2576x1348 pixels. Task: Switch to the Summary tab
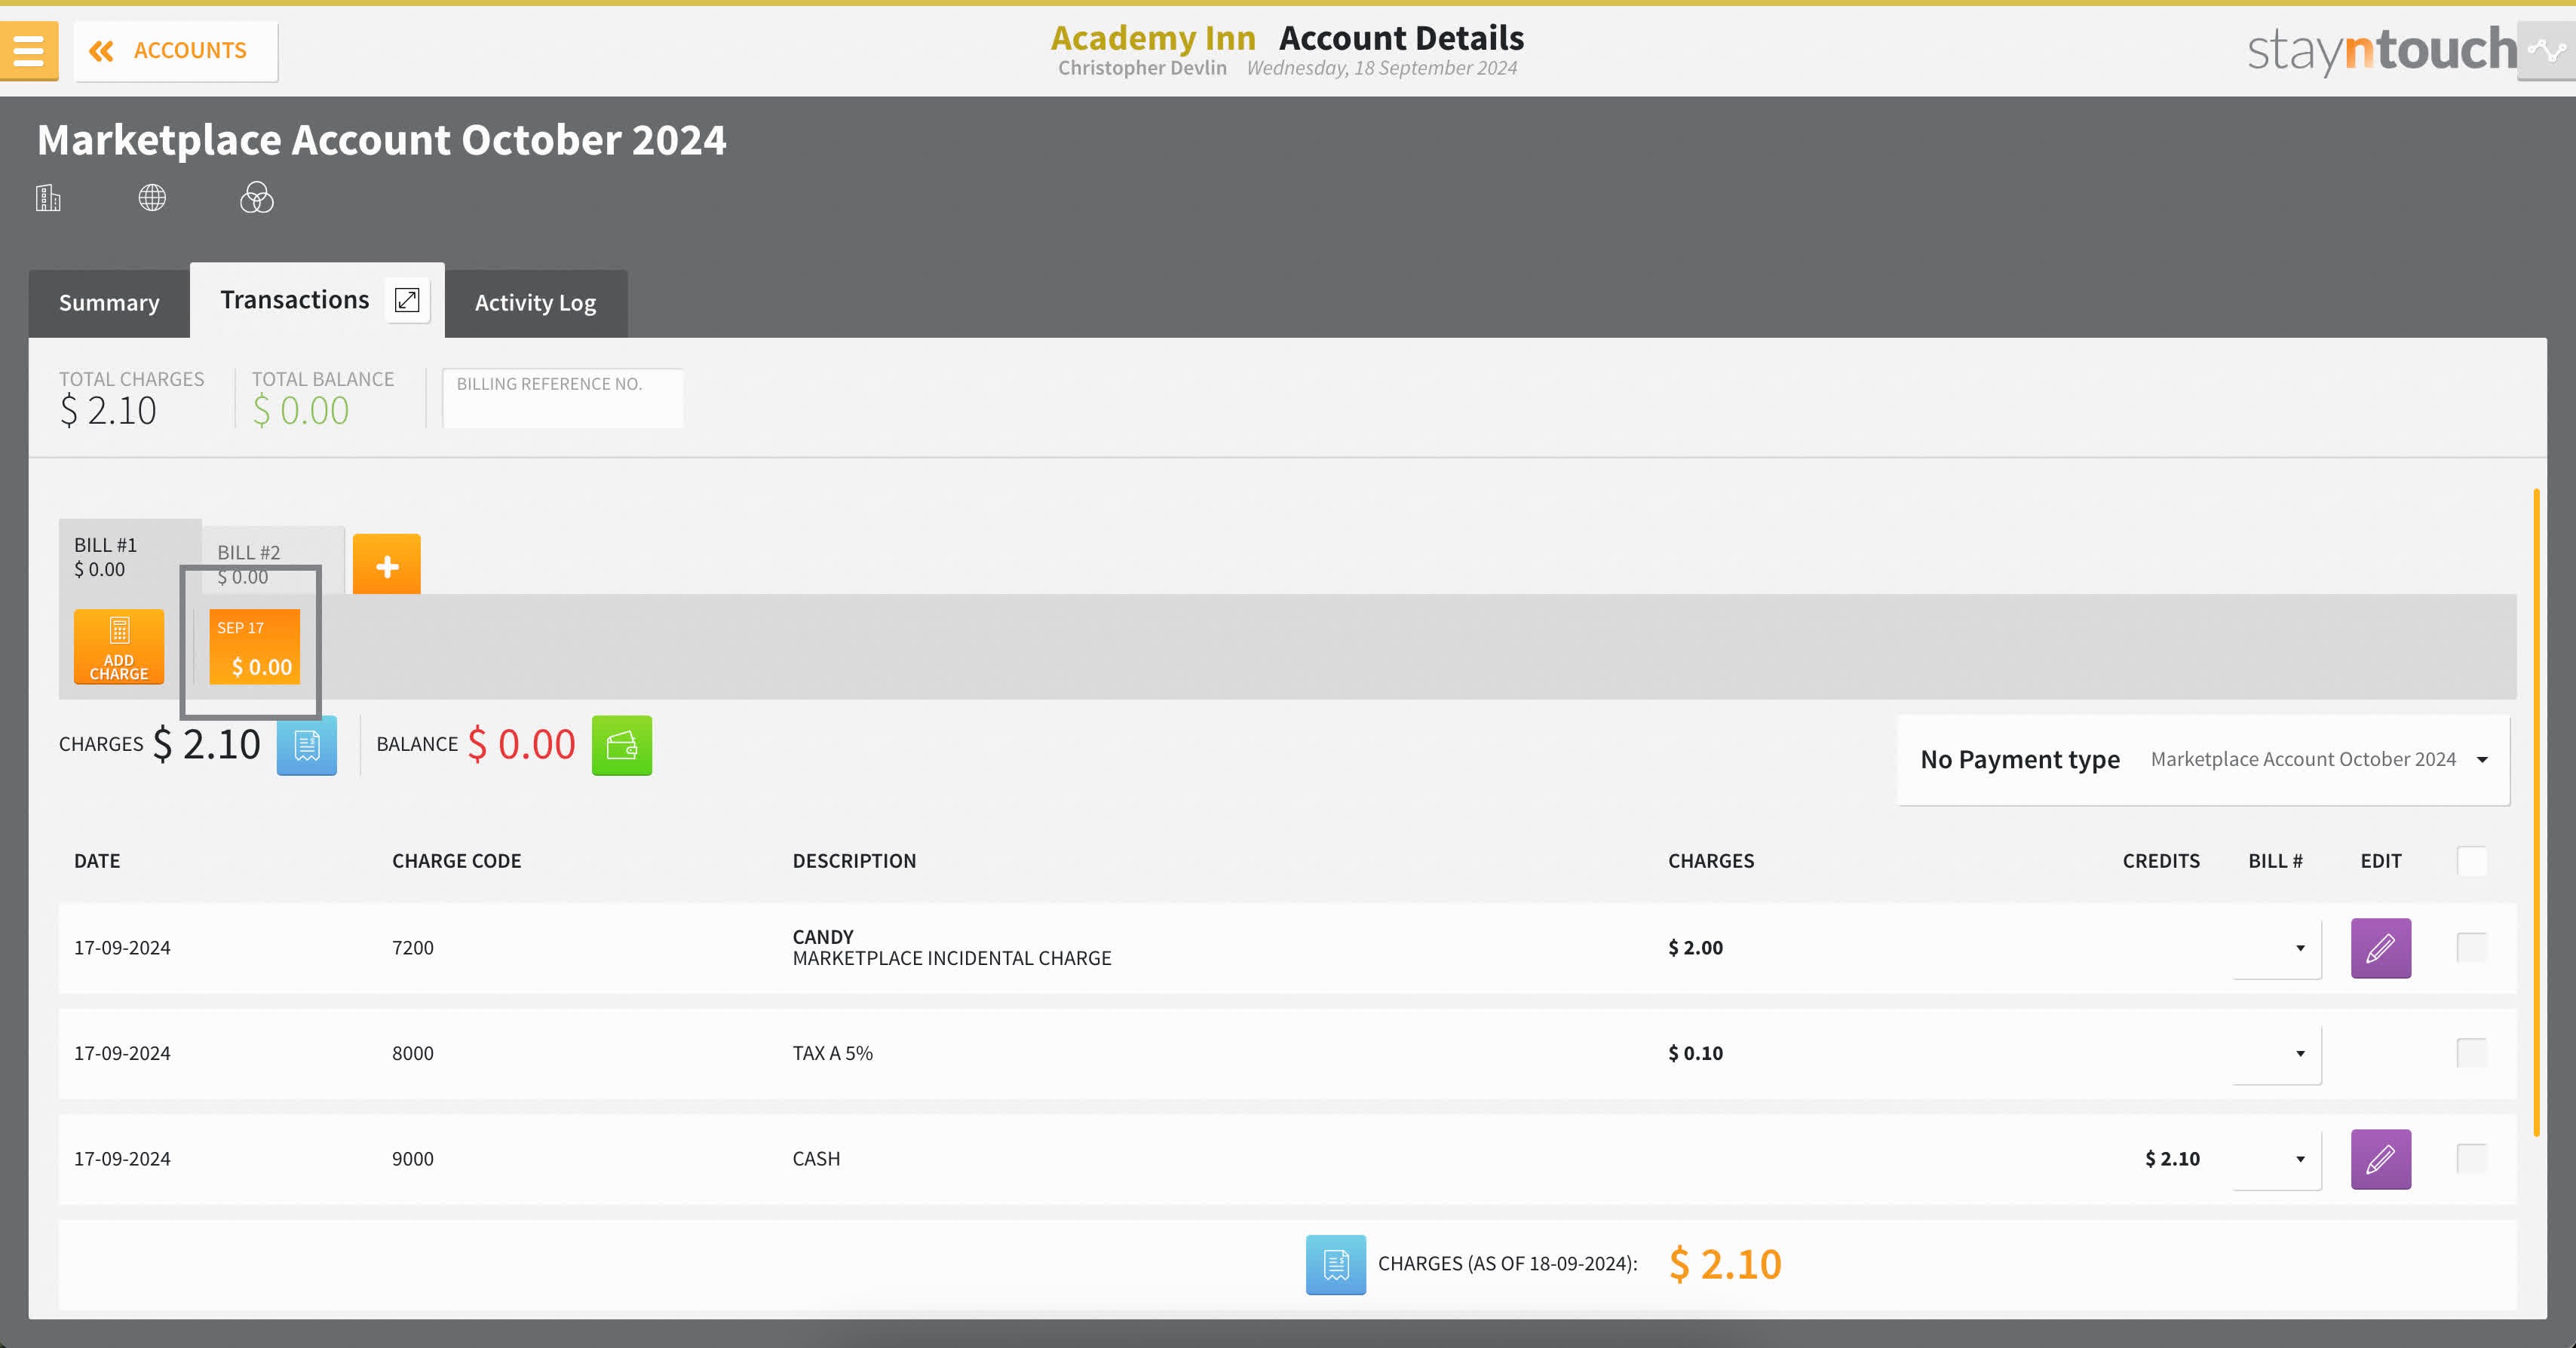(109, 302)
